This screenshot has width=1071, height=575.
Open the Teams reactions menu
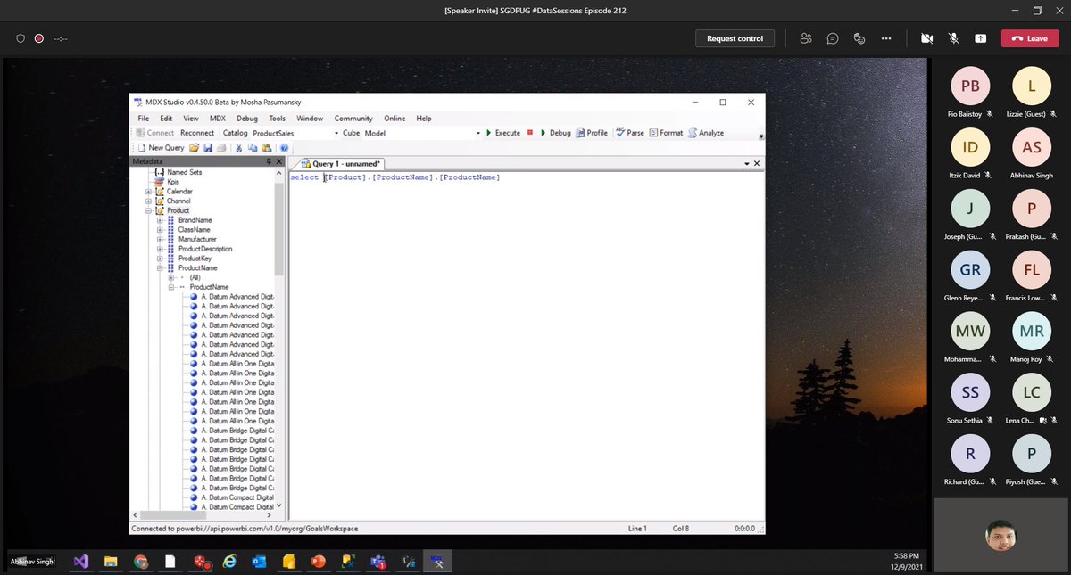click(x=859, y=38)
